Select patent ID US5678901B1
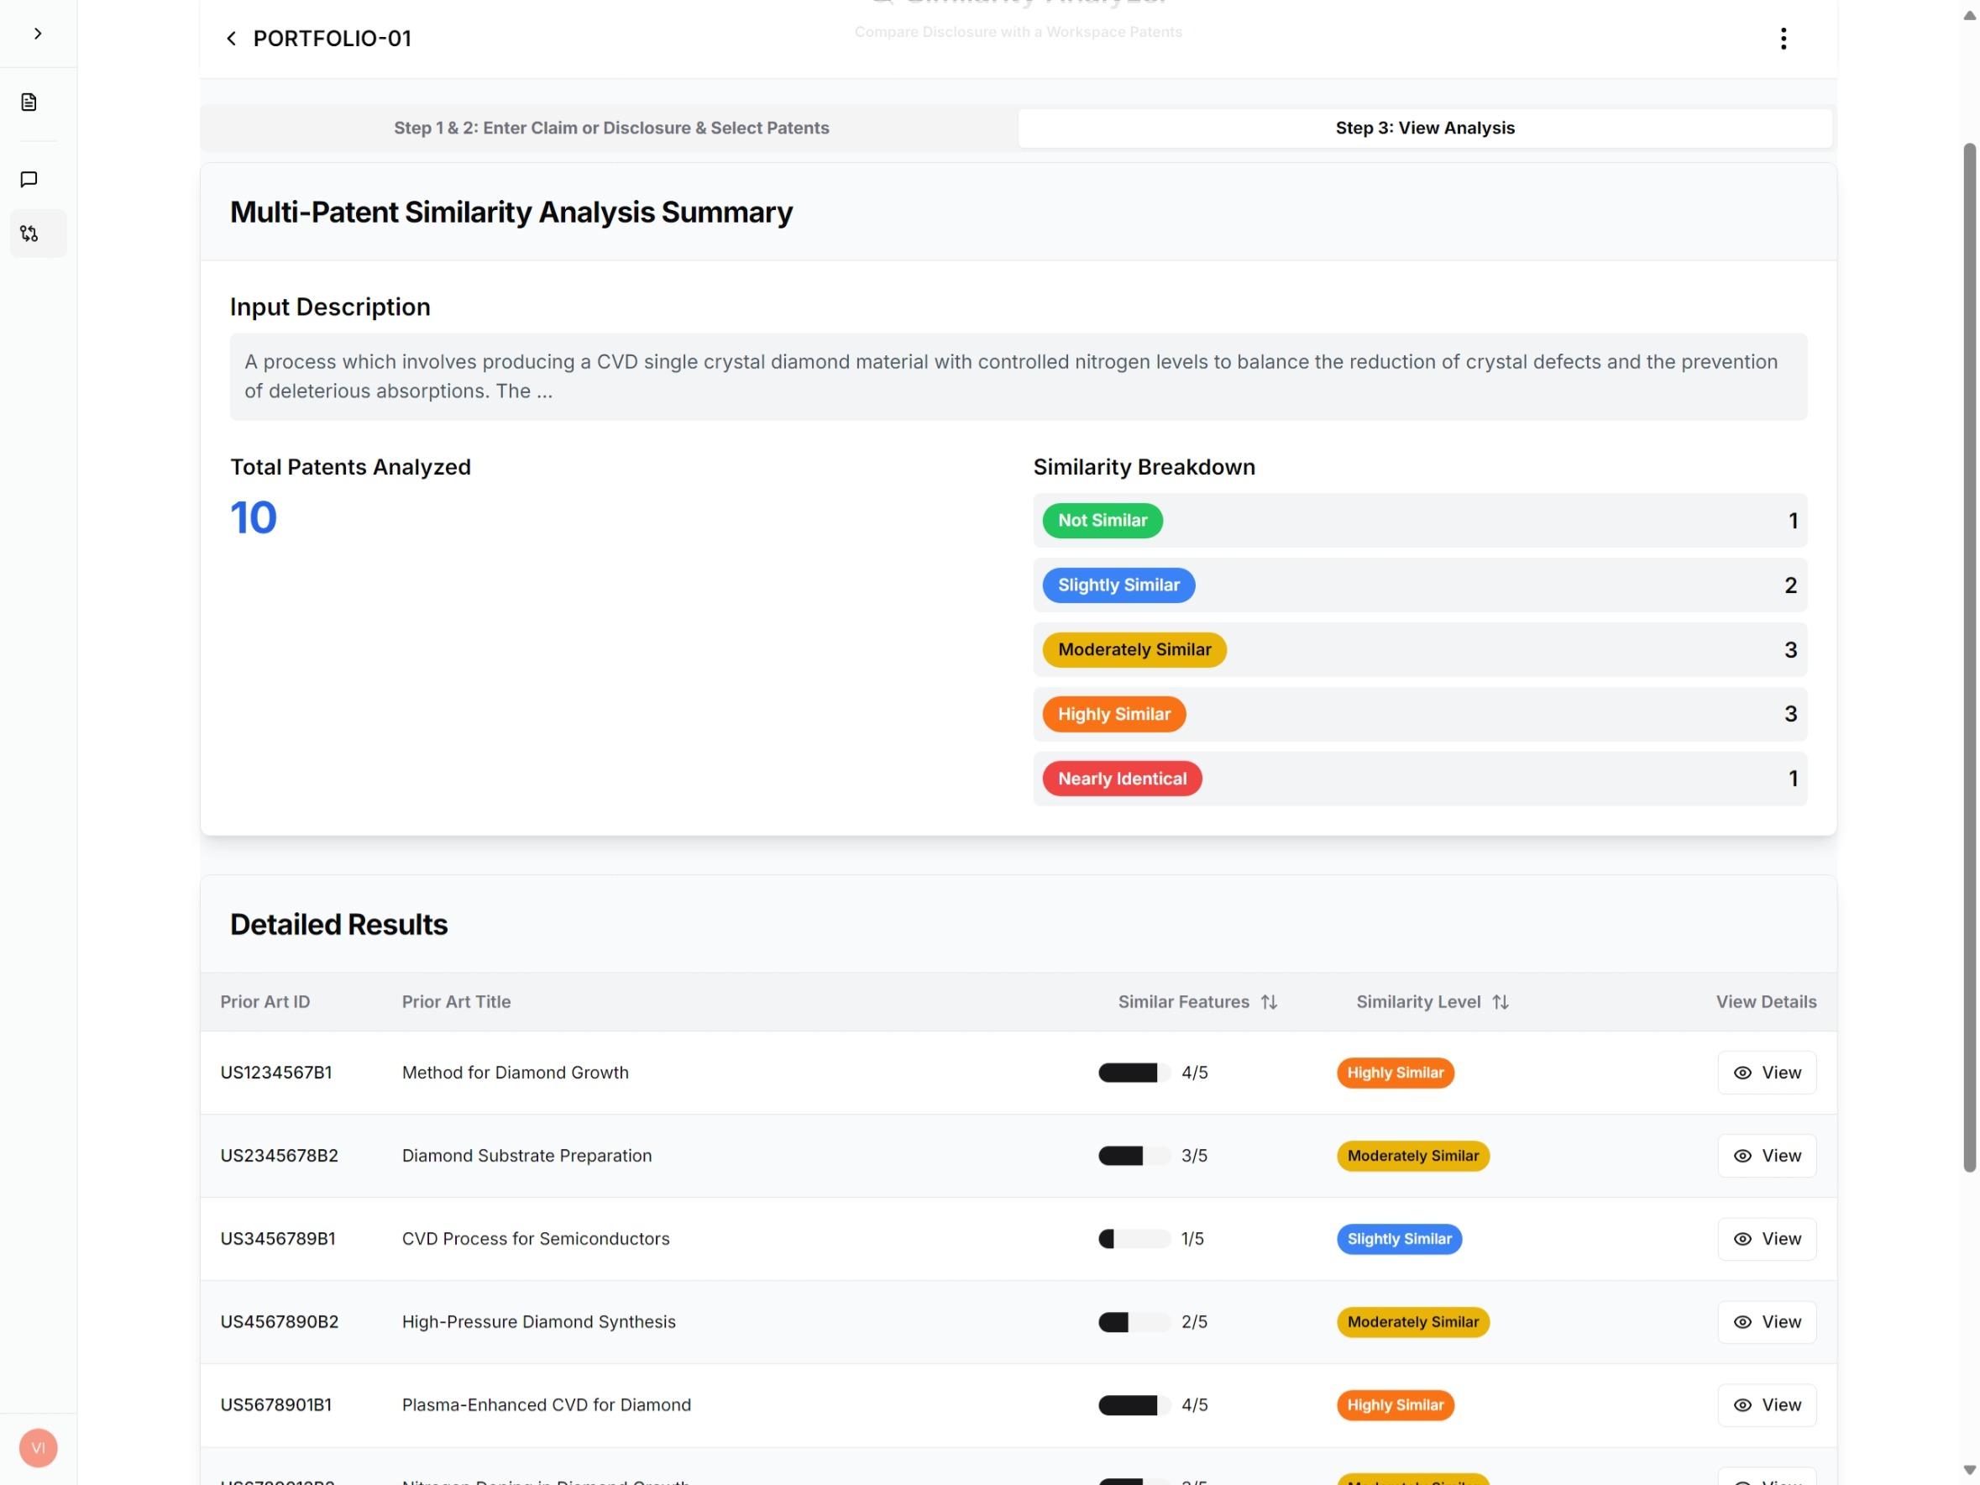The width and height of the screenshot is (1980, 1485). click(275, 1405)
